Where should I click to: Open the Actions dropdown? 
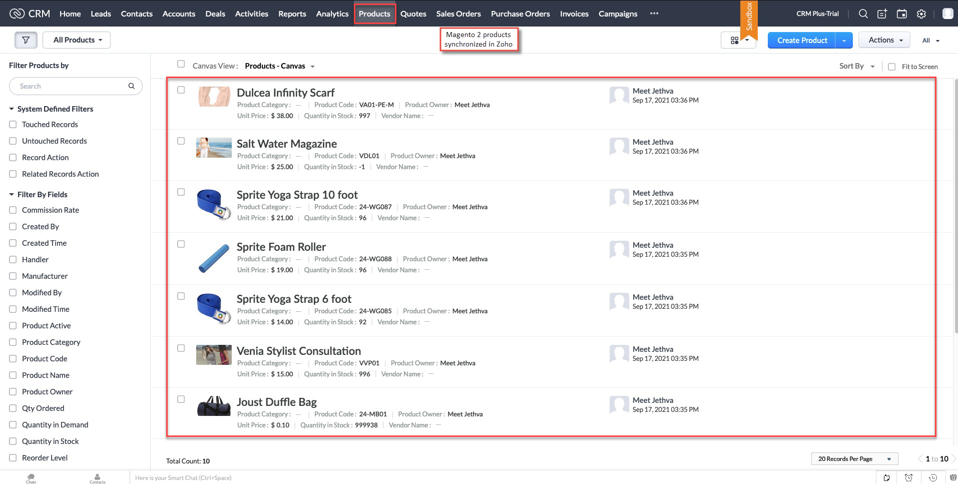point(884,40)
